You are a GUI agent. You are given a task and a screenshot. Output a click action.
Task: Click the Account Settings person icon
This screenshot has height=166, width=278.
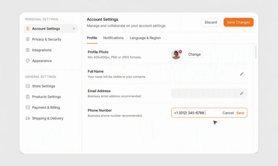point(28,29)
